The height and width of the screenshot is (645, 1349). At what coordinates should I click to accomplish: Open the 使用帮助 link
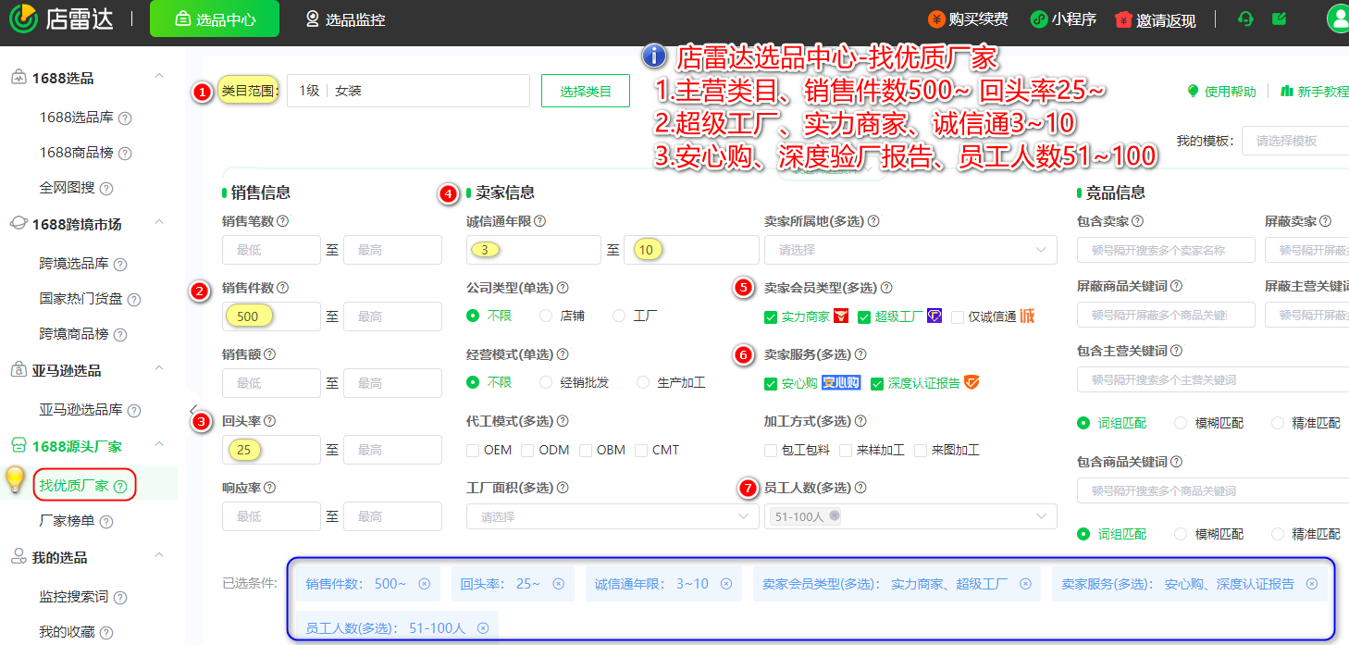(x=1221, y=91)
